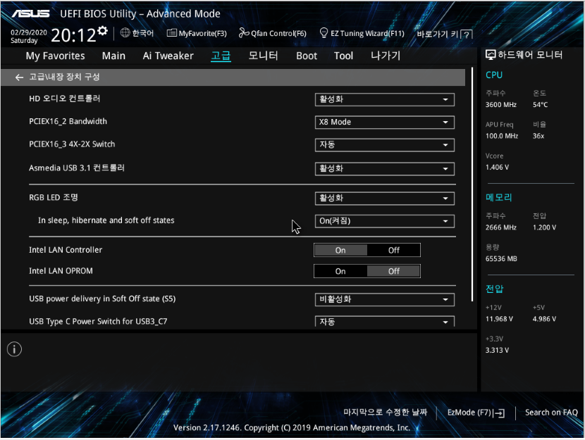This screenshot has height=440, width=585.
Task: Click the info circle icon
Action: click(x=14, y=349)
